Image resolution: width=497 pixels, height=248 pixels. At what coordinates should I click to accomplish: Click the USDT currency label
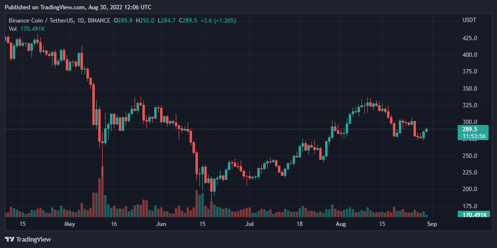point(469,21)
